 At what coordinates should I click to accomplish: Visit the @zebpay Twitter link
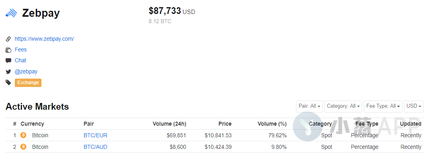pyautogui.click(x=26, y=72)
